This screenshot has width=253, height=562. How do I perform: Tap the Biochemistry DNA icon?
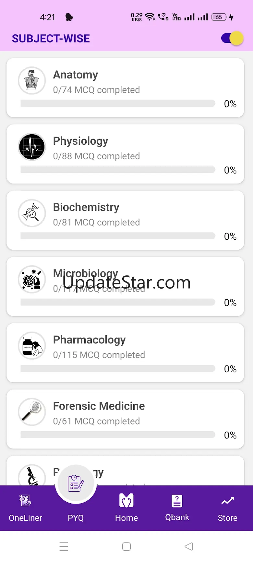[x=32, y=213]
